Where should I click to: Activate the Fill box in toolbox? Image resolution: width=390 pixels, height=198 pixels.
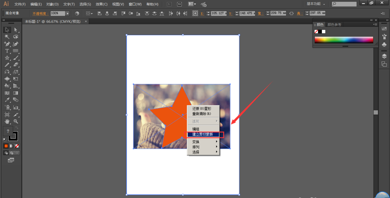[x=8, y=131]
